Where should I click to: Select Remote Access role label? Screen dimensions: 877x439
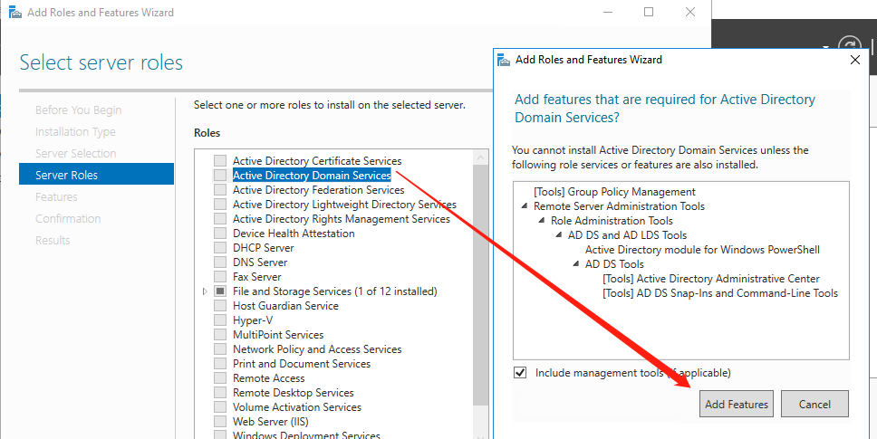click(x=268, y=378)
